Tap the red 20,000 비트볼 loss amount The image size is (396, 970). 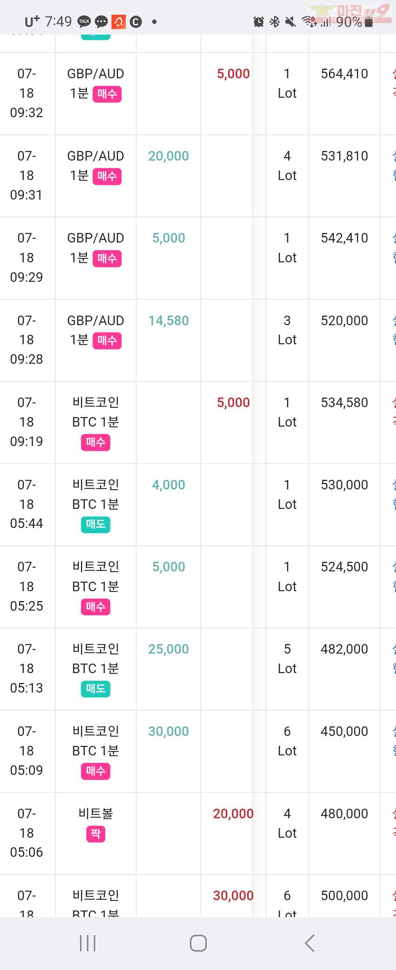(x=233, y=813)
